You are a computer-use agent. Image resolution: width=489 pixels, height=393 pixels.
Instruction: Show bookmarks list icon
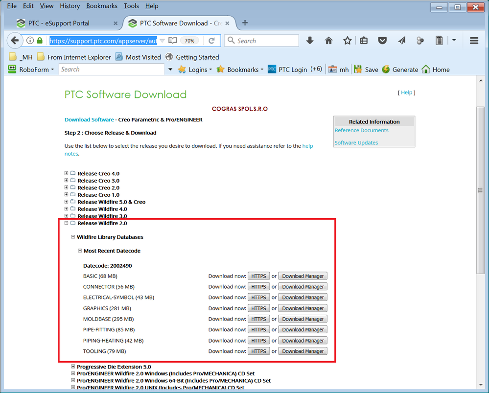coord(364,41)
